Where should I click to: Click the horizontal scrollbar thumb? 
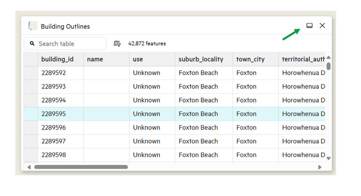click(x=81, y=167)
